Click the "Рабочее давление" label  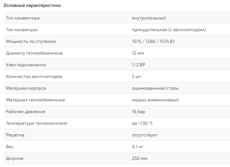(26, 112)
